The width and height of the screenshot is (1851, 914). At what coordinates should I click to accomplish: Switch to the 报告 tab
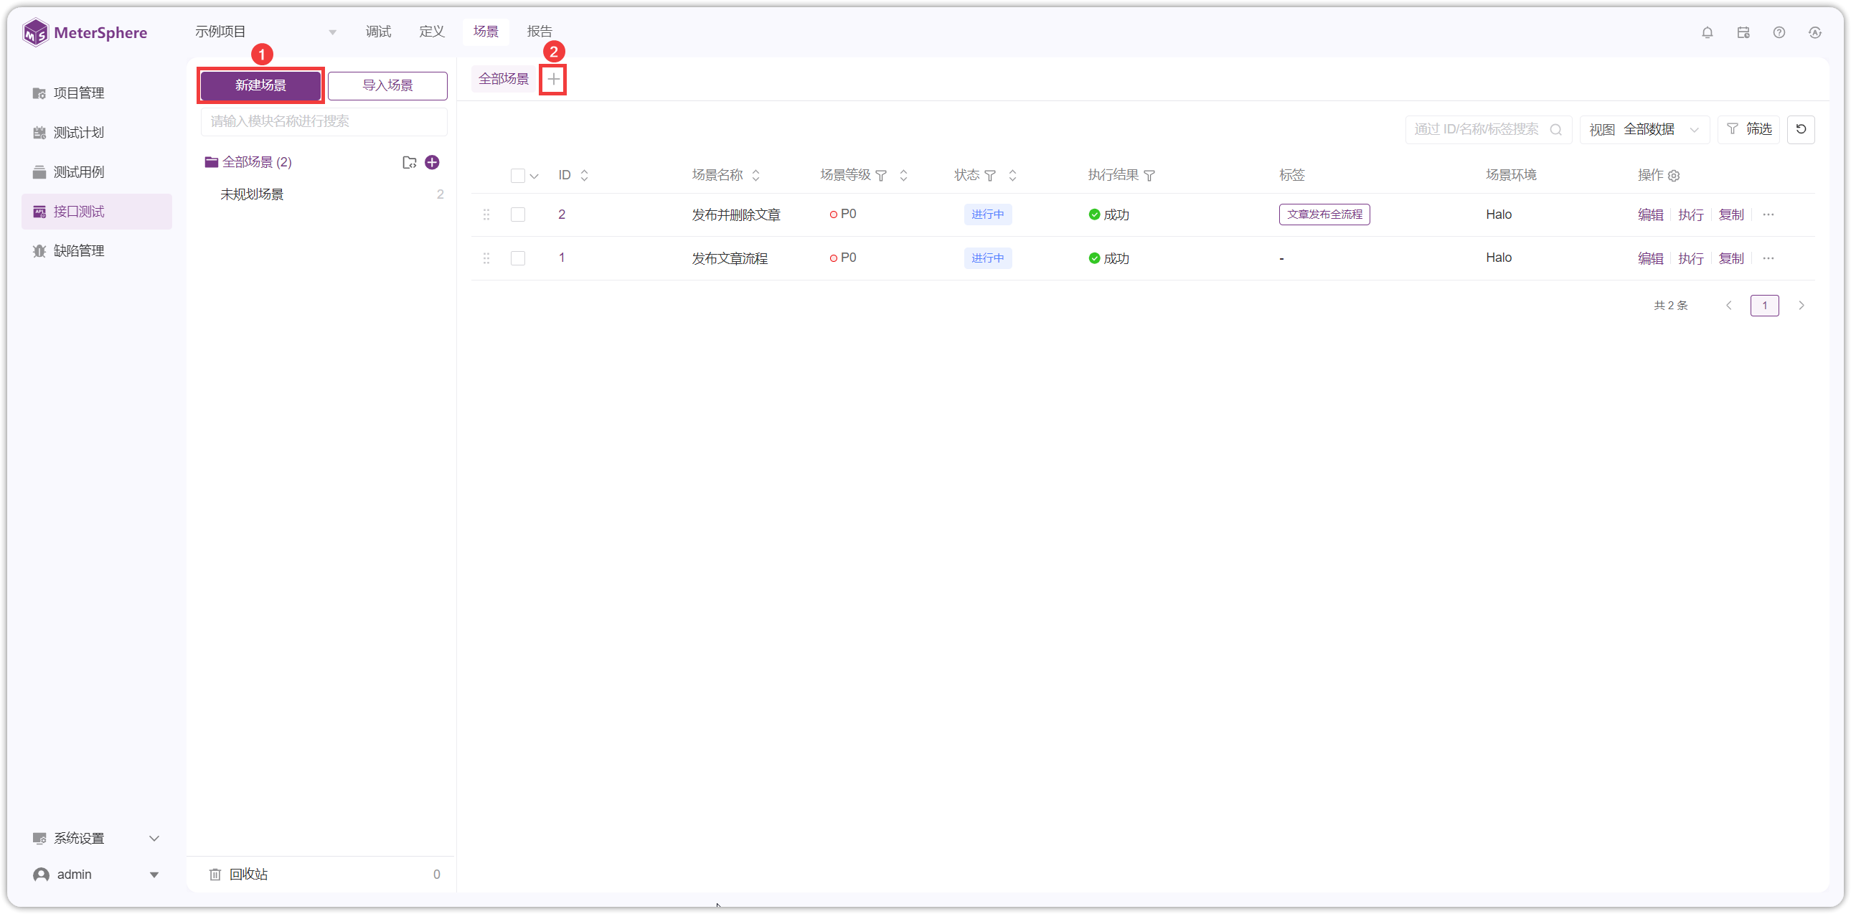540,32
